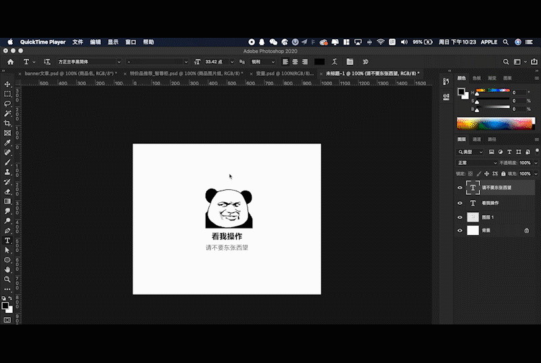Select the Frame tool
The width and height of the screenshot is (541, 363).
(7, 133)
